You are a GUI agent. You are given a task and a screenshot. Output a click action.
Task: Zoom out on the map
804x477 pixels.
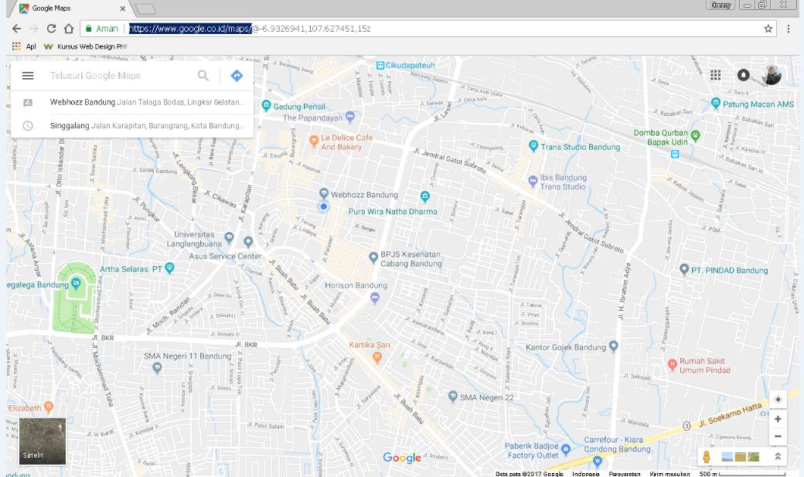click(x=778, y=437)
